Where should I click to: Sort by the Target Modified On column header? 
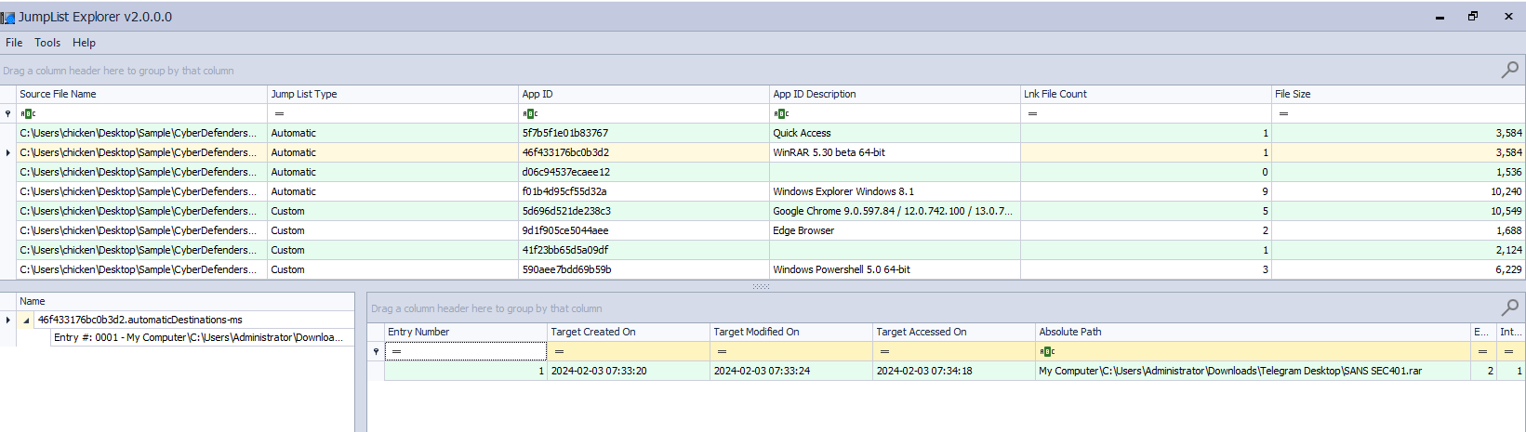790,332
